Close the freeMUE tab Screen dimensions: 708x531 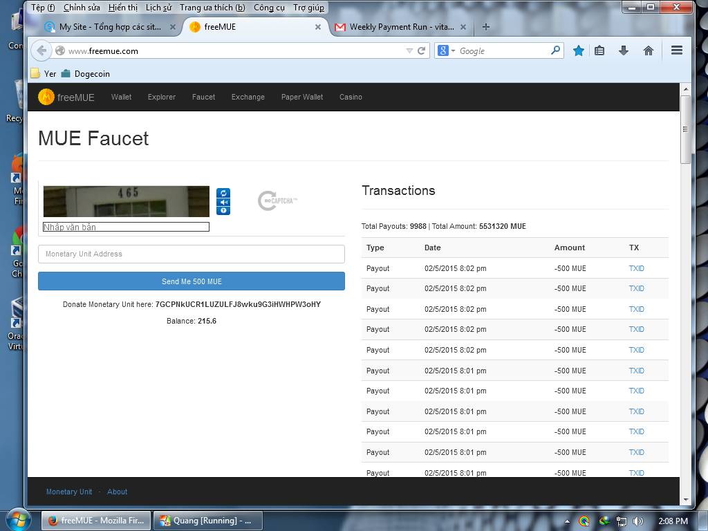coord(318,27)
